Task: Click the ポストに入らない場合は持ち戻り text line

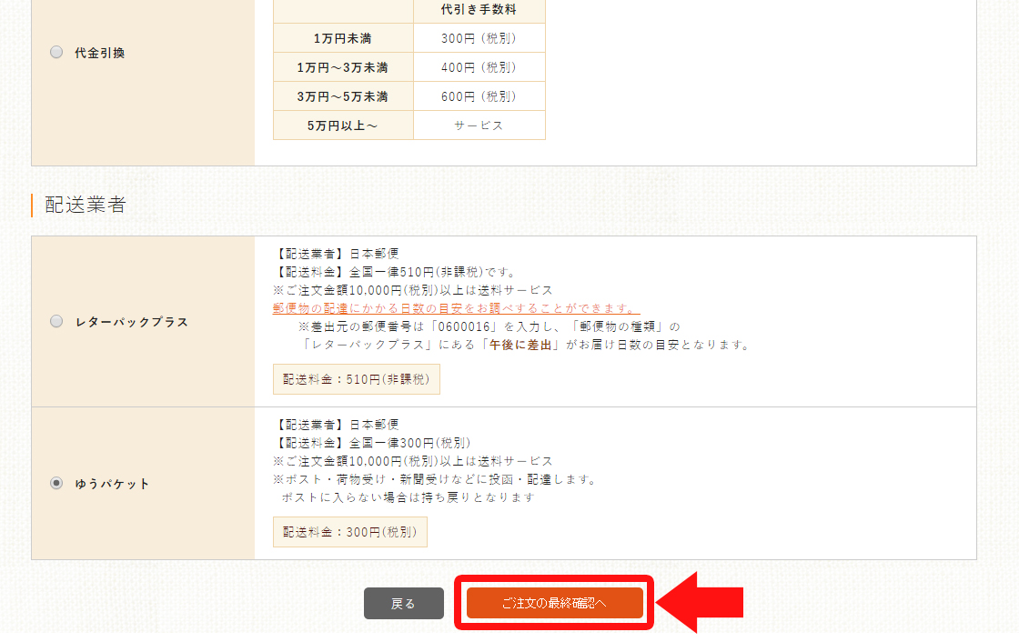Action: point(409,497)
